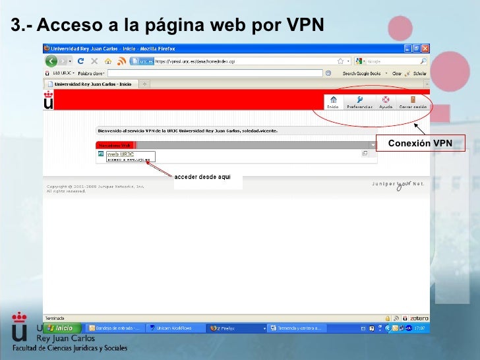Open Preferencias wrench item
The height and width of the screenshot is (360, 480).
359,102
